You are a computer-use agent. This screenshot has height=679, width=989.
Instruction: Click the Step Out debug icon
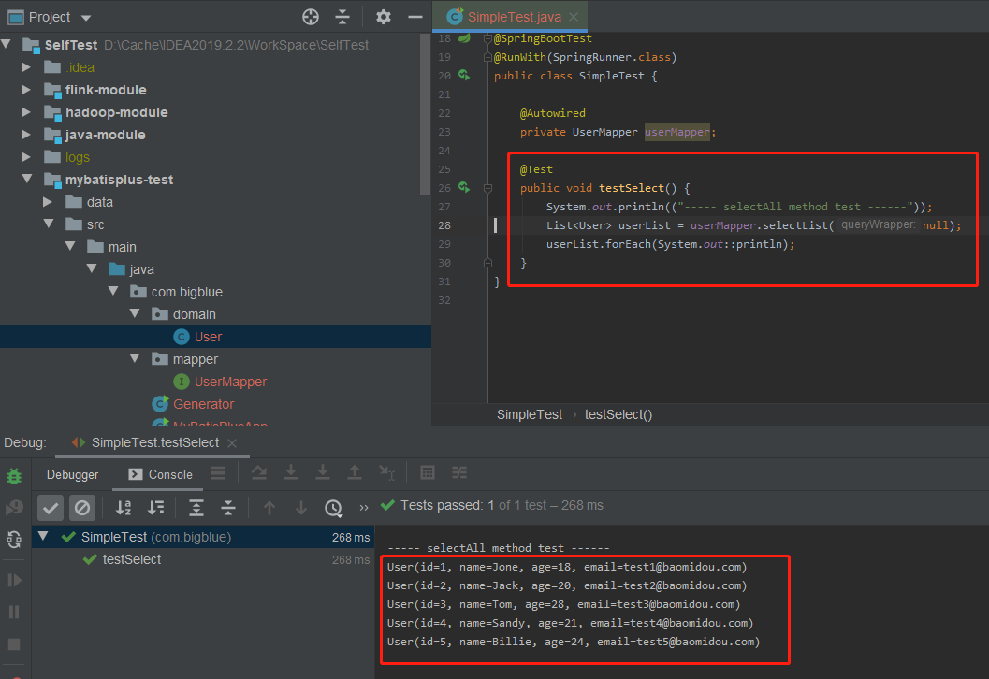pos(355,473)
